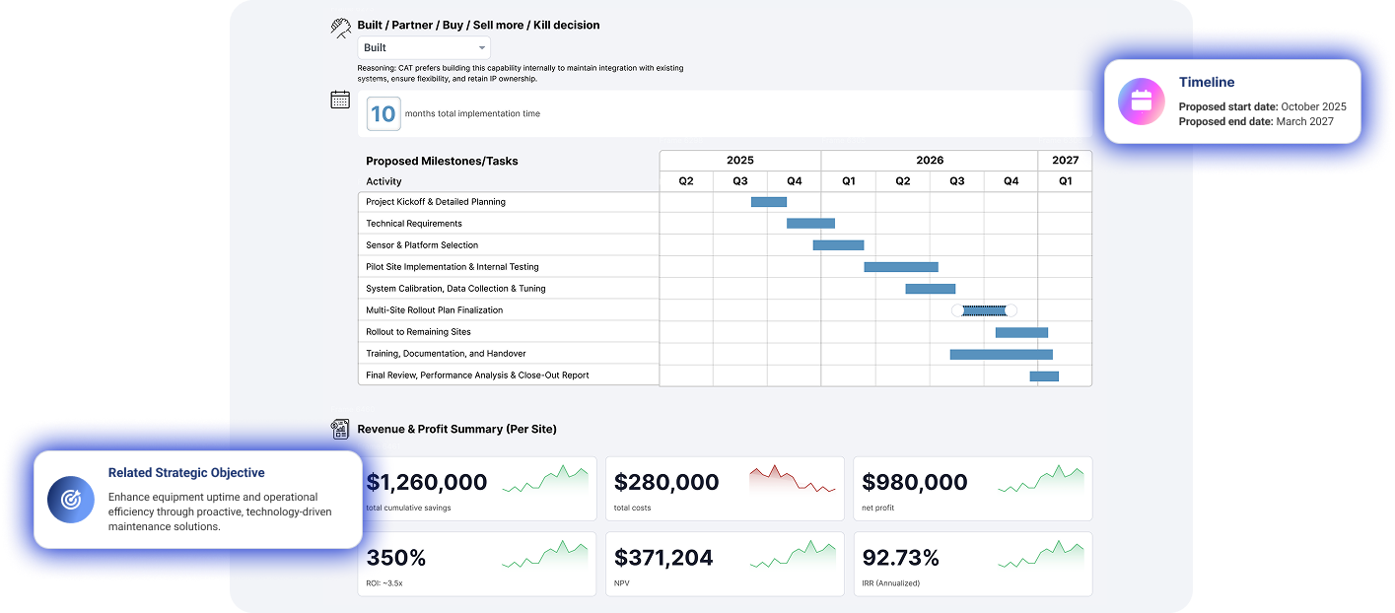Click the red total costs sparkline
This screenshot has width=1395, height=613.
(792, 480)
